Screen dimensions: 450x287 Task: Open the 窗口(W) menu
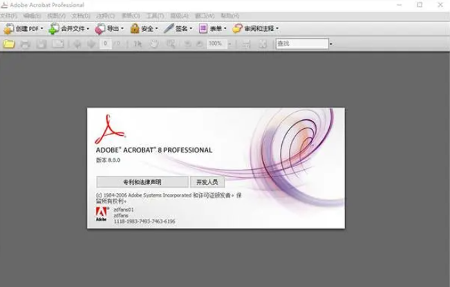click(205, 16)
